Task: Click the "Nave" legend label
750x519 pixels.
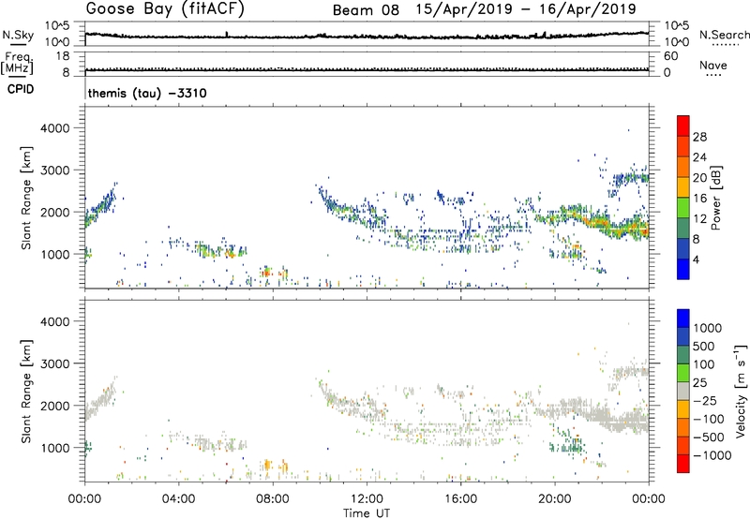Action: [713, 66]
